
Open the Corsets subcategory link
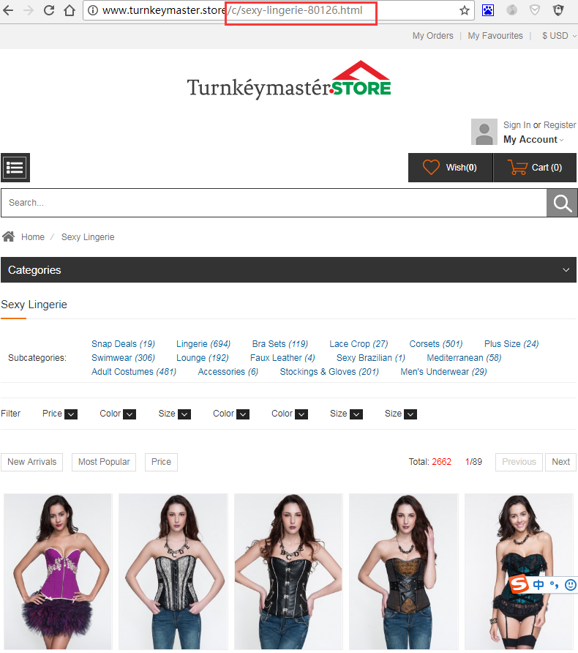click(424, 344)
